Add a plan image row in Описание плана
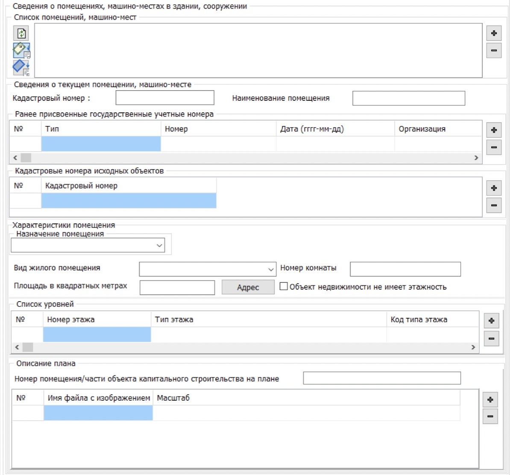This screenshot has width=510, height=475. click(490, 400)
